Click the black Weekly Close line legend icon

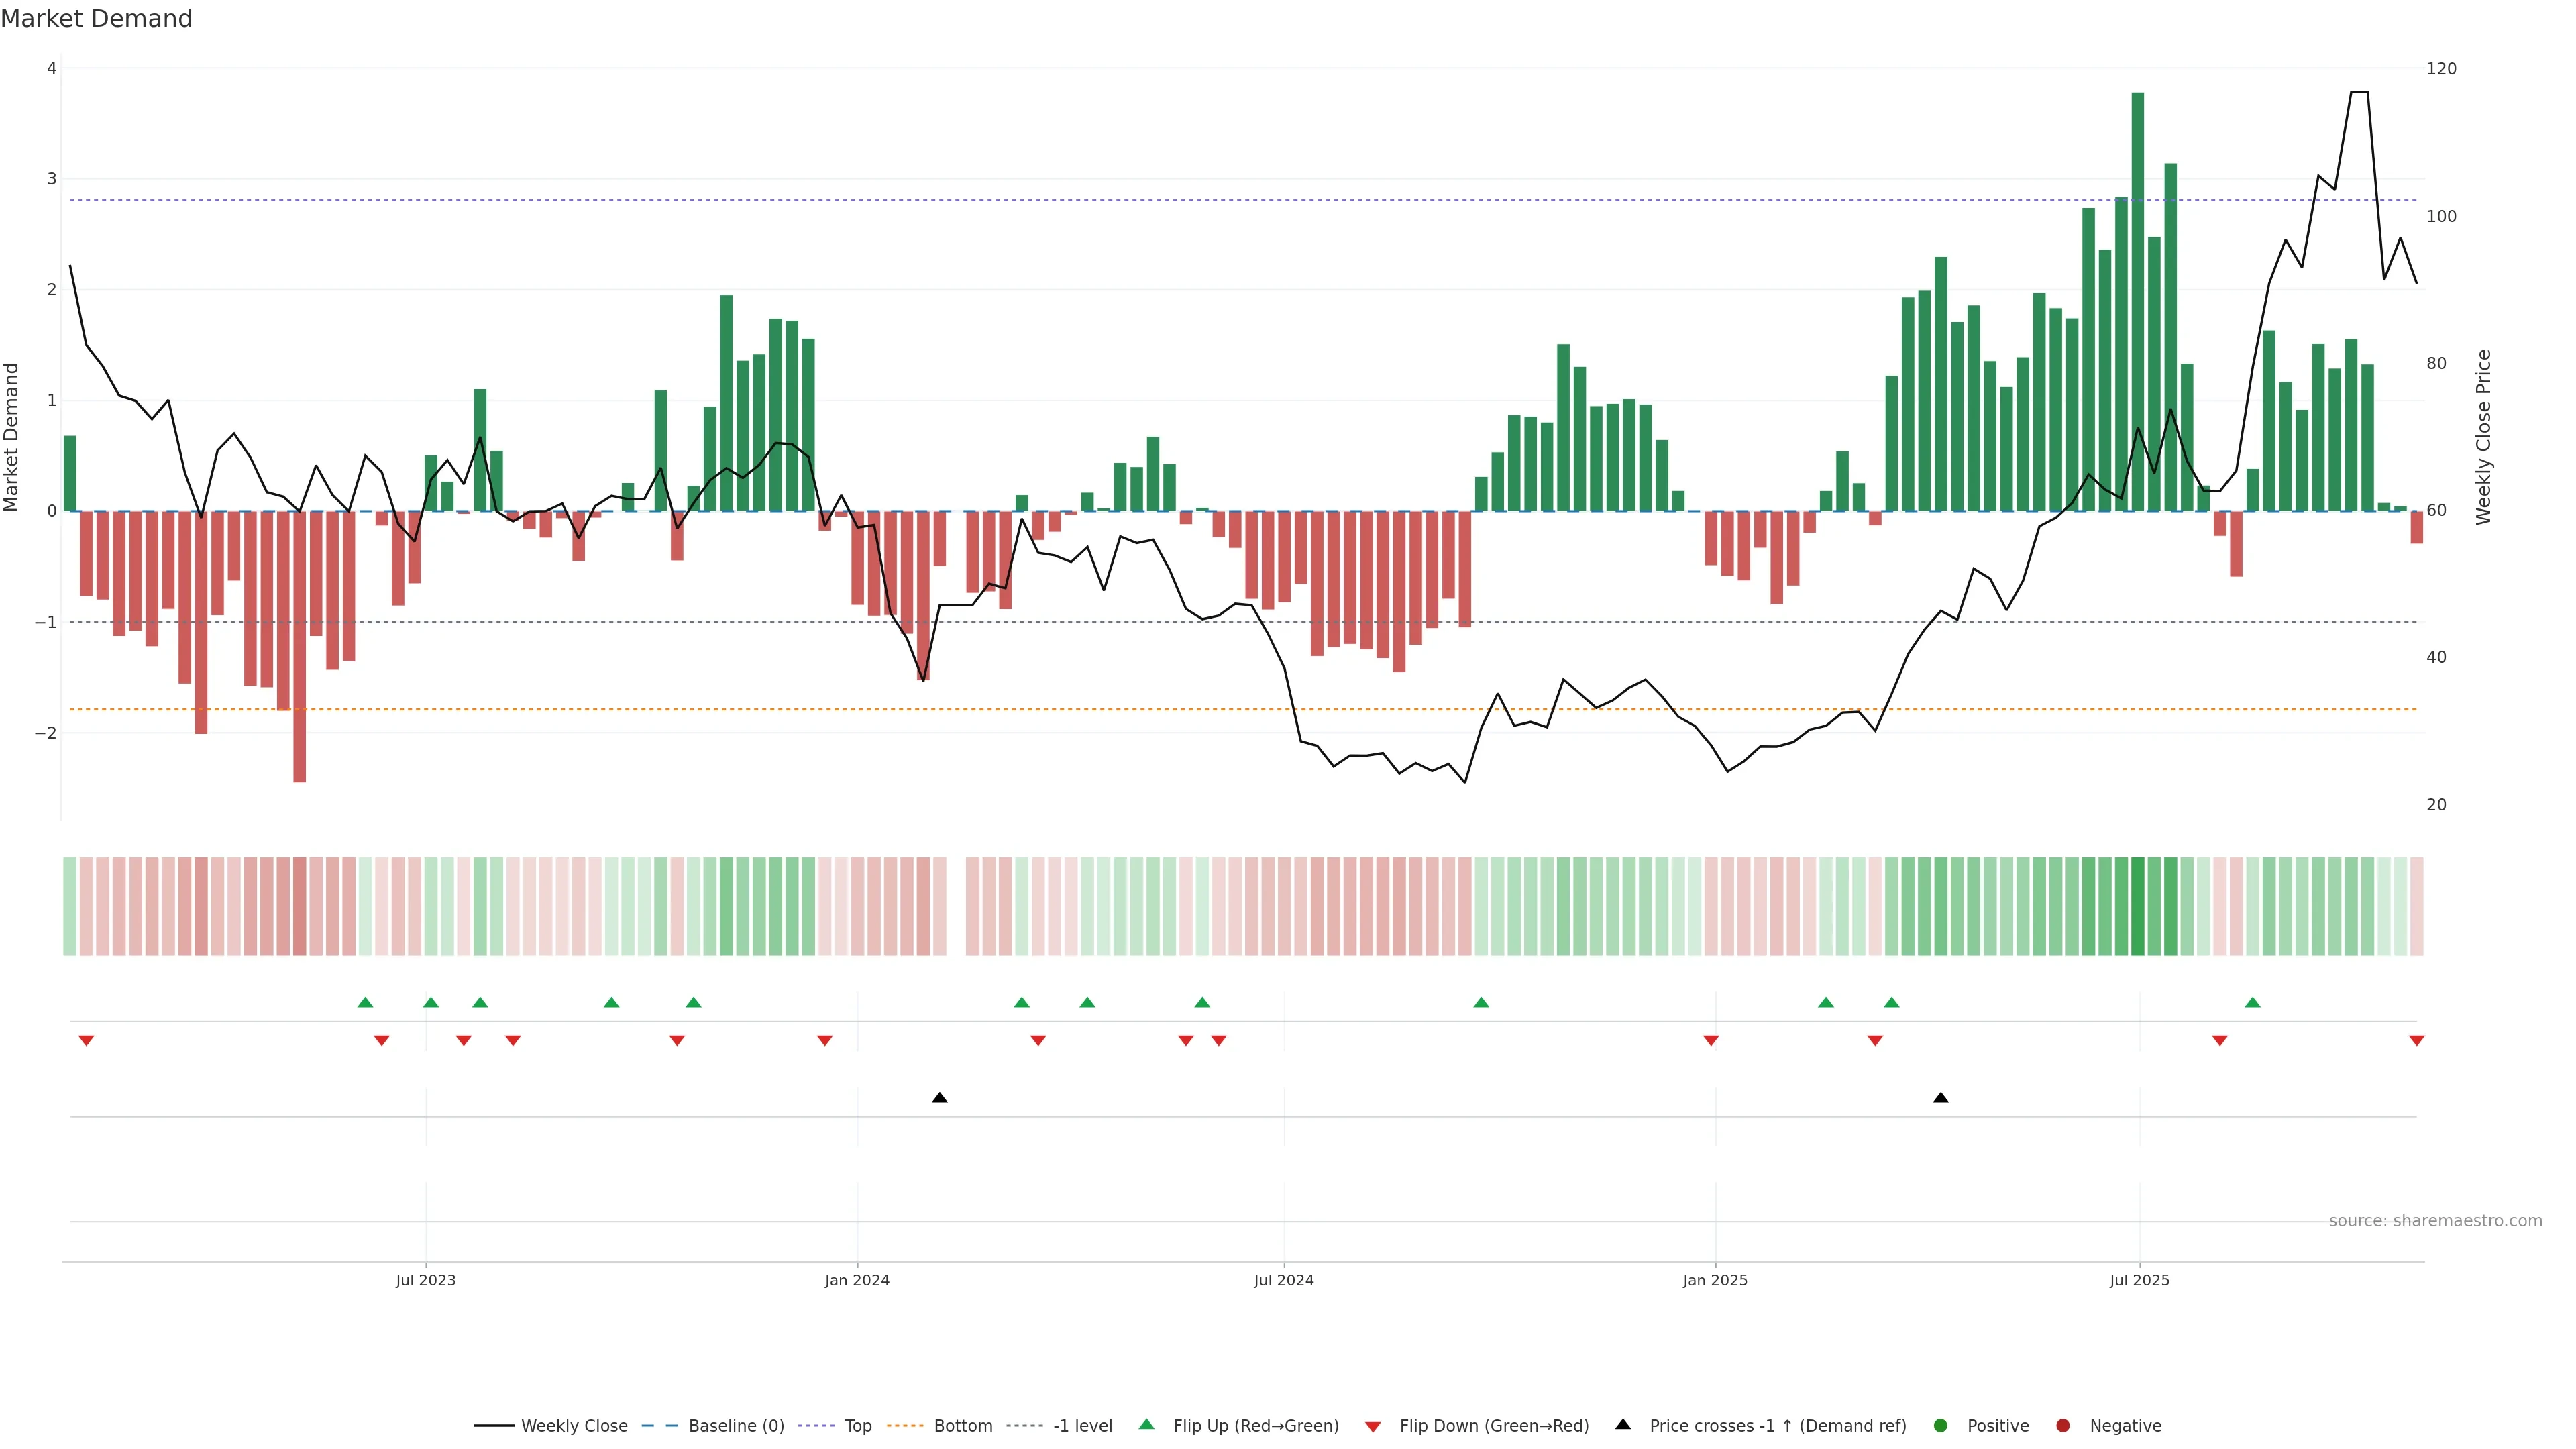click(x=494, y=1425)
